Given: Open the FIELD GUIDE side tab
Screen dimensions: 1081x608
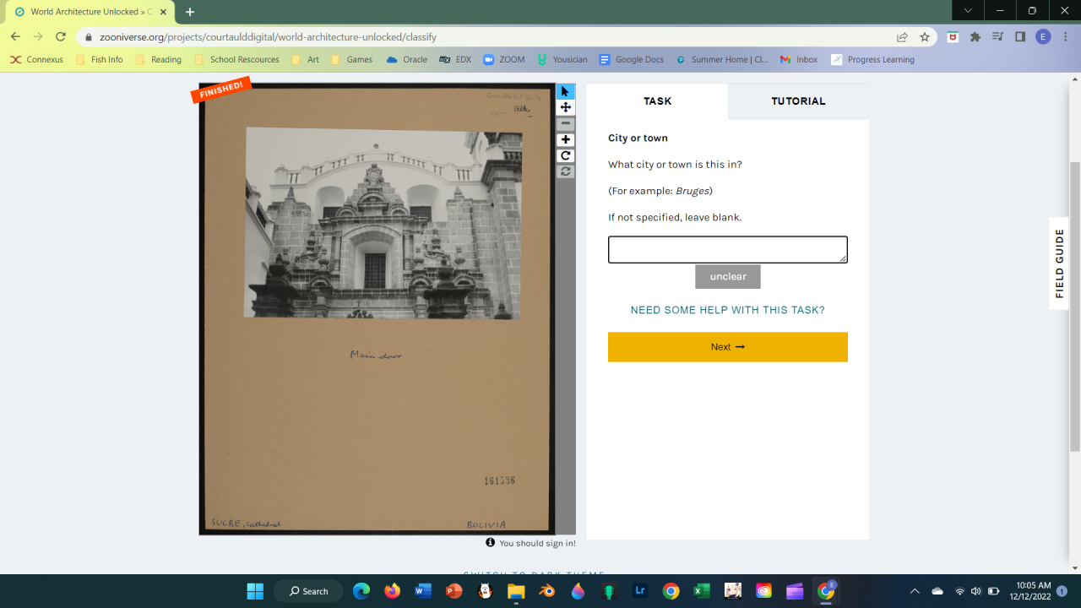Looking at the screenshot, I should pyautogui.click(x=1059, y=263).
